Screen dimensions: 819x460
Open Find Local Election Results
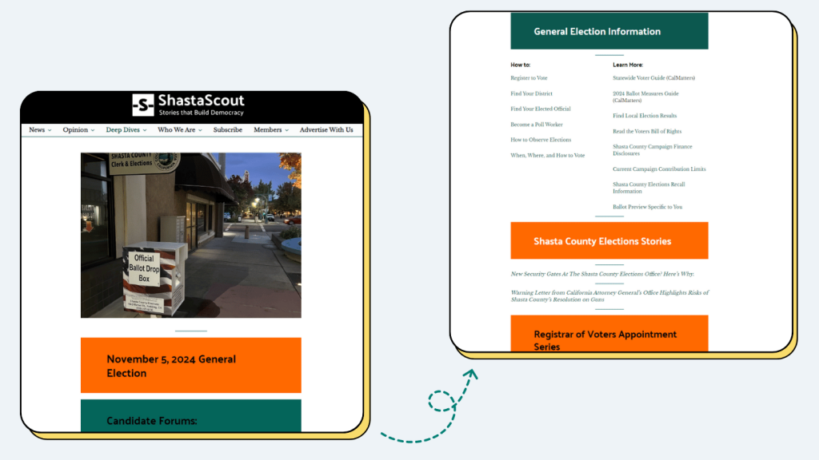[x=645, y=115]
